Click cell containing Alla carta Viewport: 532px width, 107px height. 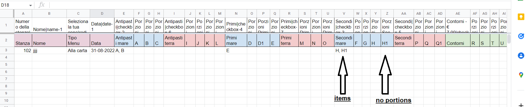pyautogui.click(x=78, y=50)
